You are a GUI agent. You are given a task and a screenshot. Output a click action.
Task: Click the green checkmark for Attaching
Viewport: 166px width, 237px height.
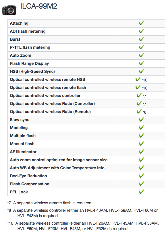point(141,23)
